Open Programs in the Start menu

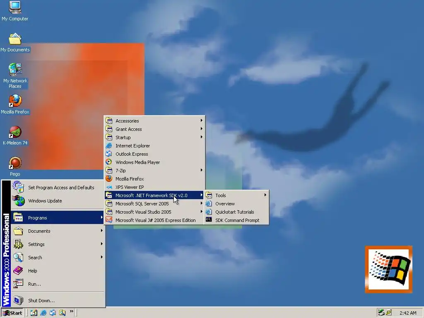click(x=58, y=217)
